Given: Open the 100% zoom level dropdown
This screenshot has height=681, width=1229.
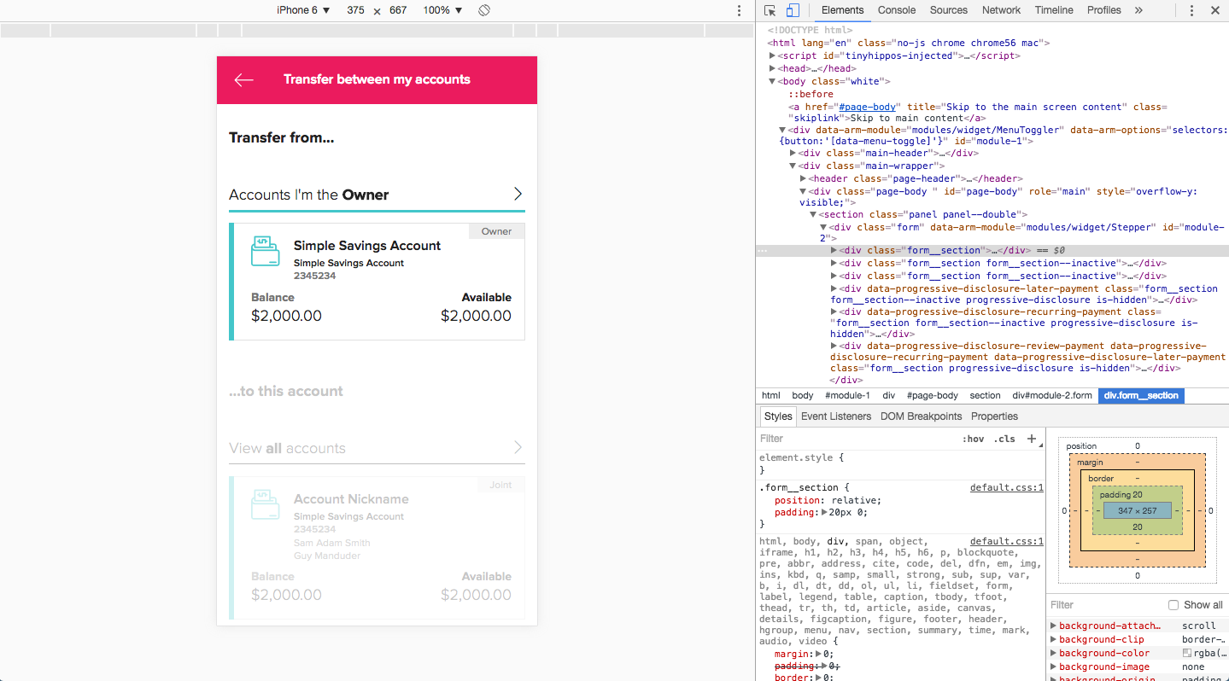Looking at the screenshot, I should point(442,10).
